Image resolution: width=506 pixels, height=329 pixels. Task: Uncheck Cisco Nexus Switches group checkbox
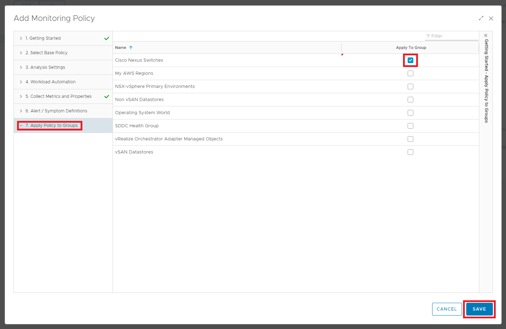(x=410, y=60)
